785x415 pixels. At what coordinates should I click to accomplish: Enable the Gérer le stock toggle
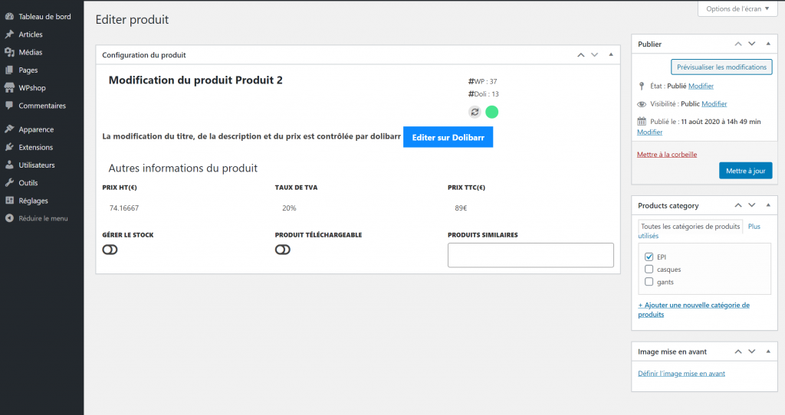(110, 250)
